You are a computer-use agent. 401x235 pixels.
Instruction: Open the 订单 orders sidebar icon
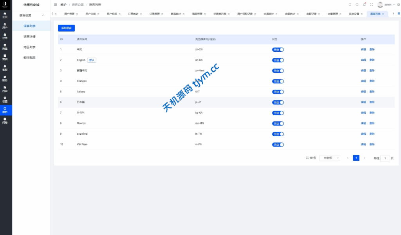tap(5, 36)
